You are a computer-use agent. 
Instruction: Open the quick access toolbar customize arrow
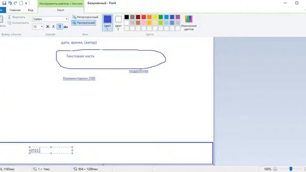point(26,3)
